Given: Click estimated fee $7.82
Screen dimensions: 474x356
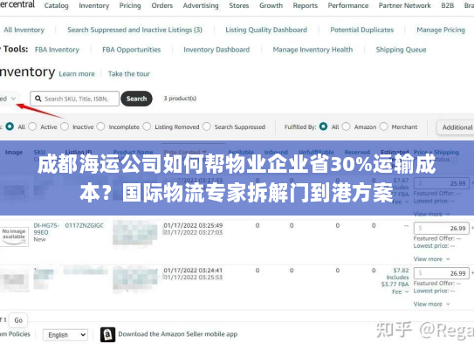Looking at the screenshot, I should 401,270.
